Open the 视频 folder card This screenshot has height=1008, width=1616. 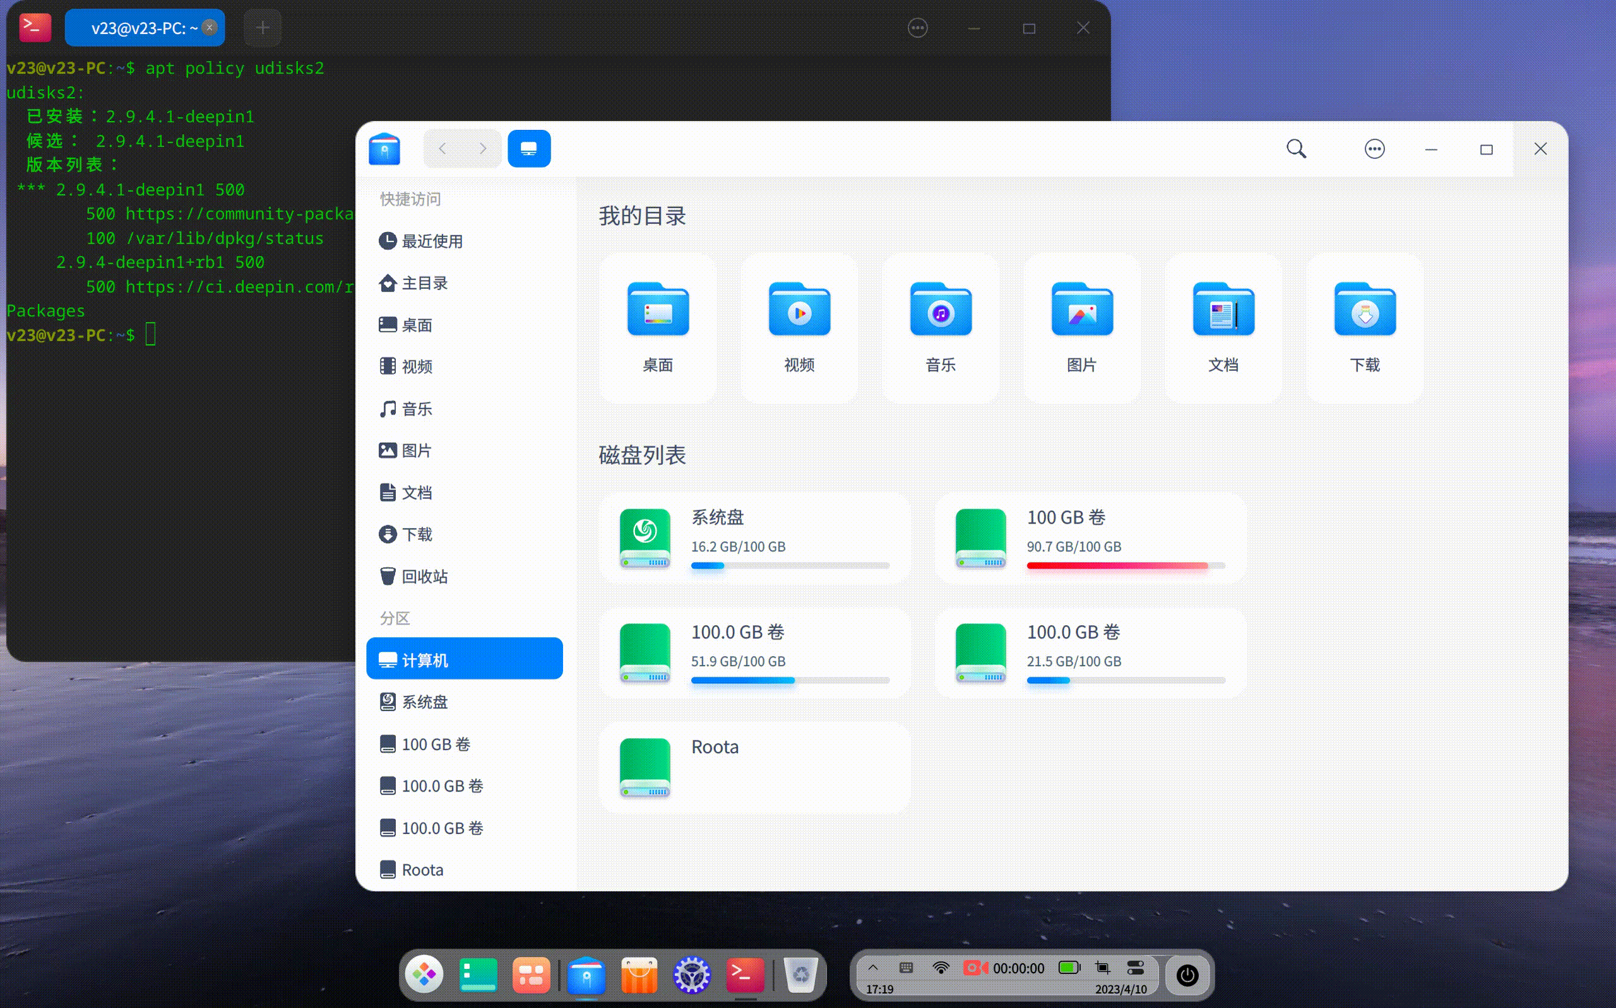(799, 327)
